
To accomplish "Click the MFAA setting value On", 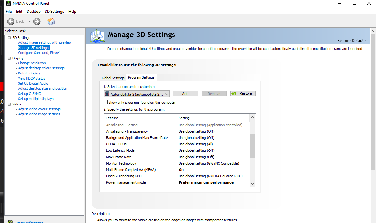I will pos(181,170).
